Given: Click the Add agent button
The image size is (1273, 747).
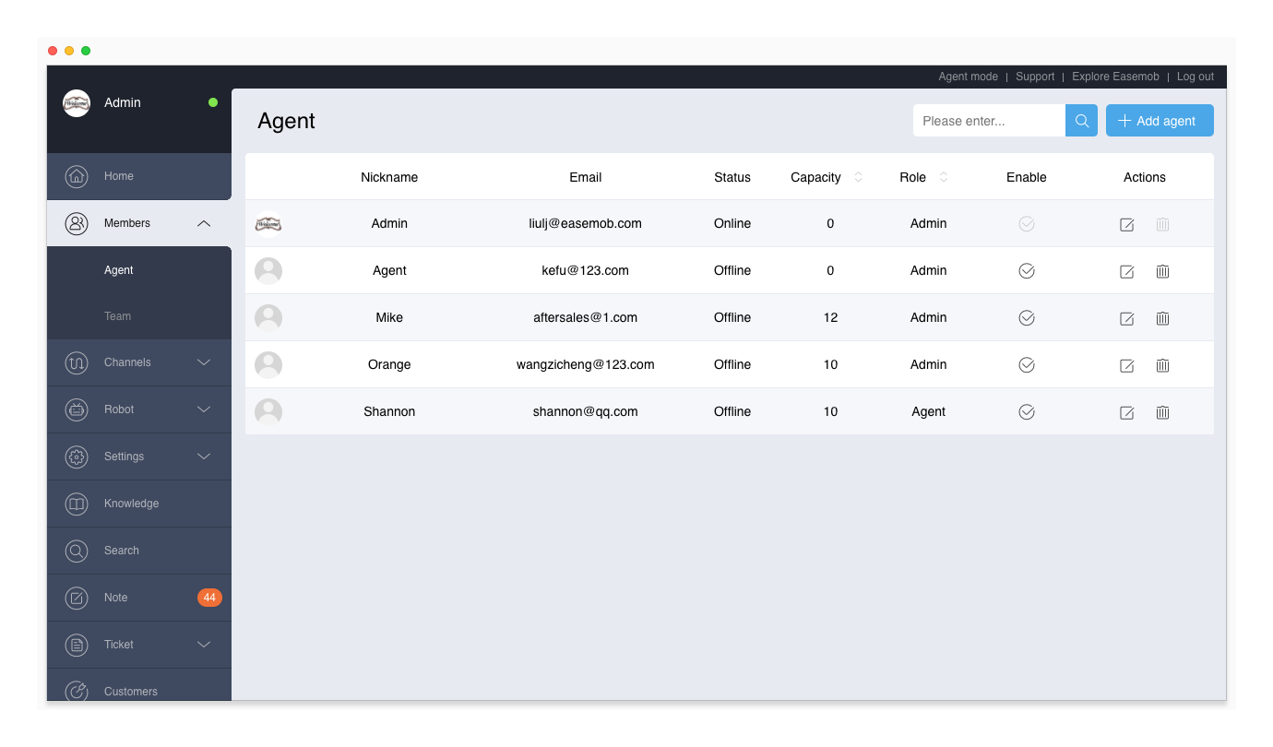Looking at the screenshot, I should coord(1160,121).
